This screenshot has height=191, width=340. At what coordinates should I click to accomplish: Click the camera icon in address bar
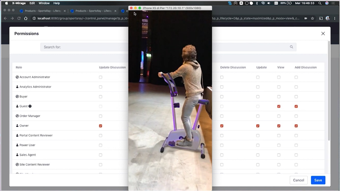(x=305, y=18)
